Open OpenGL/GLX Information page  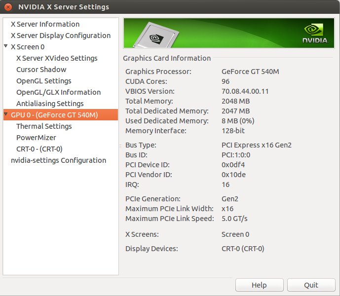[59, 92]
